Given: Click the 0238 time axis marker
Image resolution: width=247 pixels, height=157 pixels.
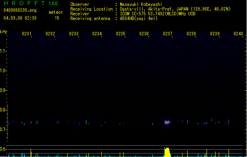Looking at the screenshot, I should [191, 34].
